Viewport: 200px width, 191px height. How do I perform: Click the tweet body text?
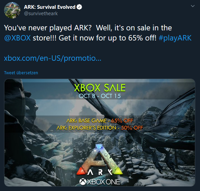(x=98, y=33)
